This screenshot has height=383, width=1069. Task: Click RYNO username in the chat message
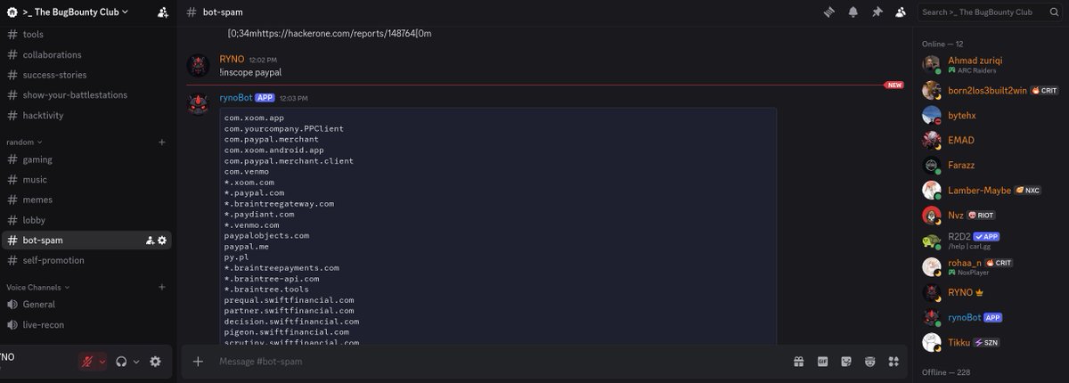coord(232,60)
